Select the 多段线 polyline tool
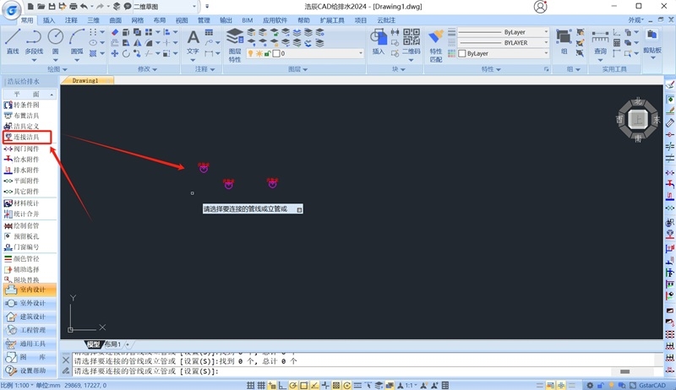This screenshot has height=390, width=676. click(x=34, y=41)
